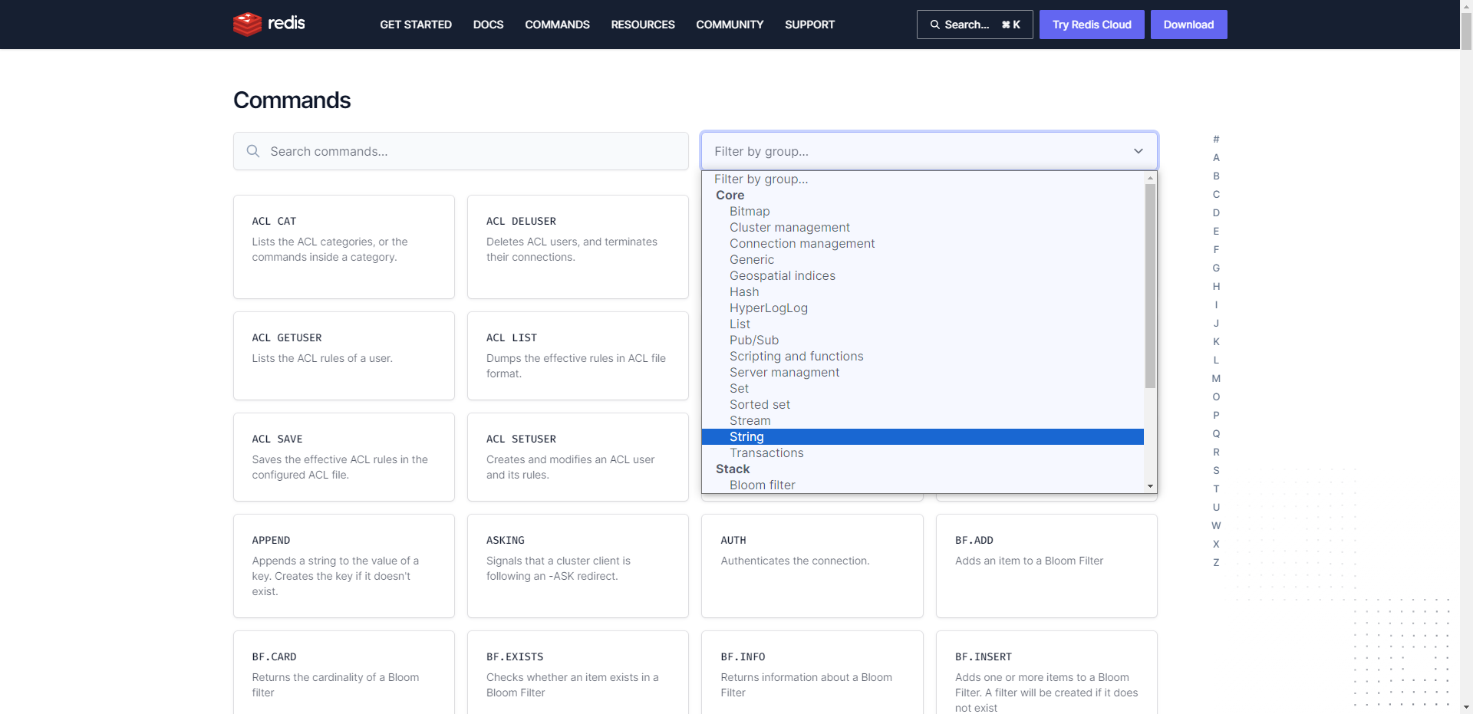This screenshot has width=1473, height=714.
Task: Click Try Redis Cloud button
Action: (1092, 25)
